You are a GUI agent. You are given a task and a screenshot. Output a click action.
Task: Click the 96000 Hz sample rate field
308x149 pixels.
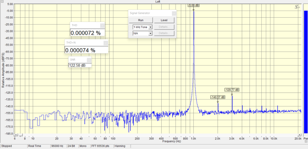click(59, 146)
